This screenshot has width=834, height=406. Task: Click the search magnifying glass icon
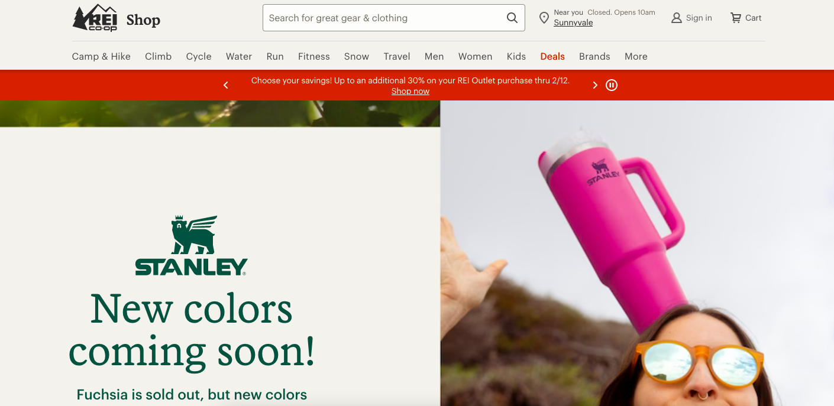pyautogui.click(x=512, y=18)
